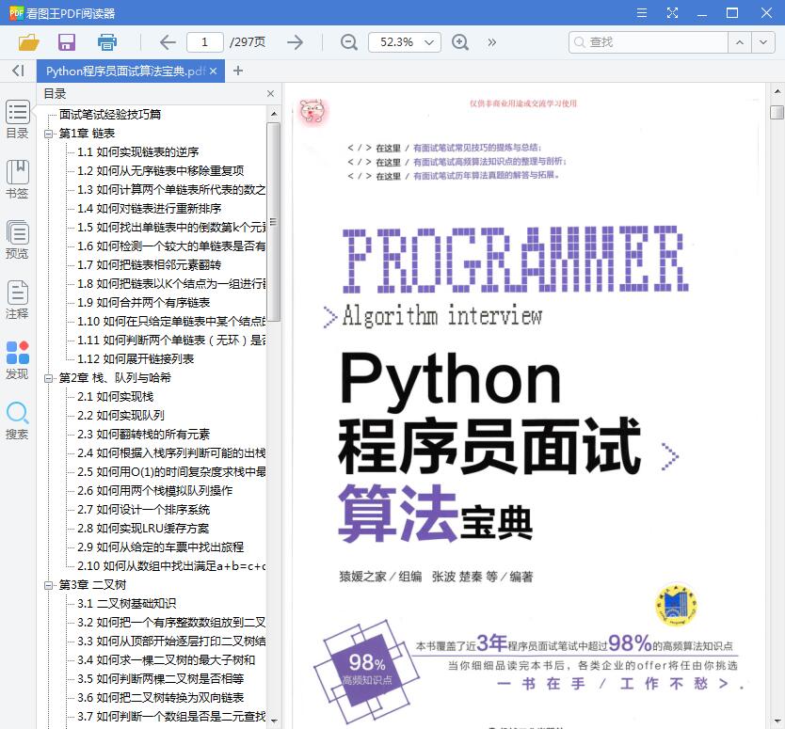Click the zoom-out magnifier icon

point(348,42)
